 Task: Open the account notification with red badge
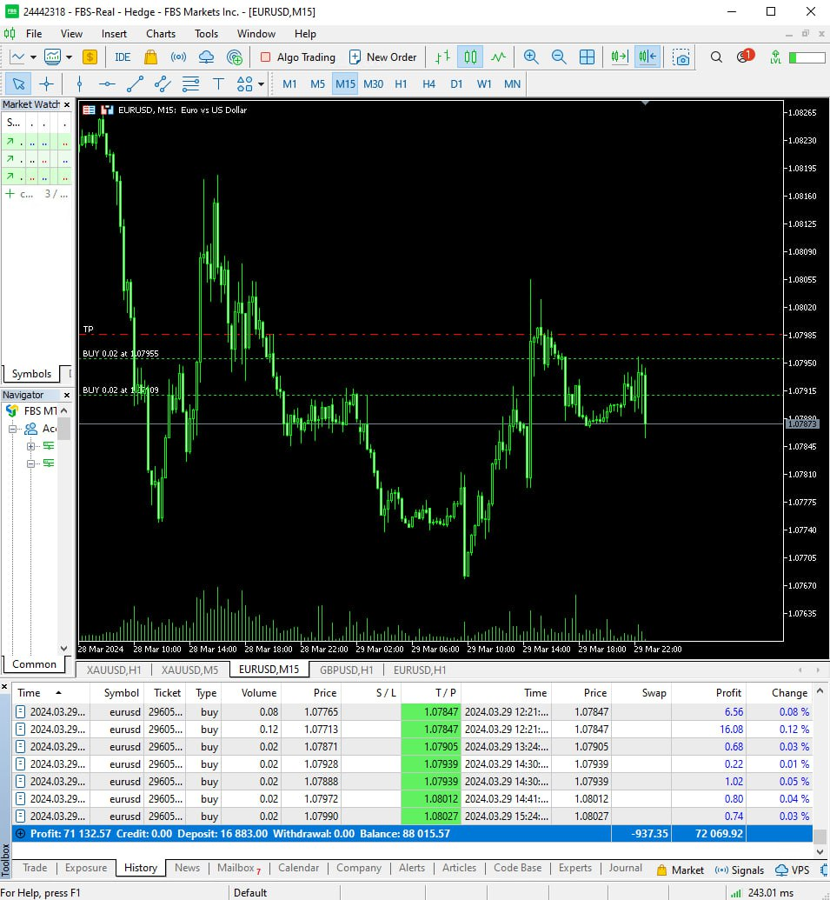tap(745, 57)
